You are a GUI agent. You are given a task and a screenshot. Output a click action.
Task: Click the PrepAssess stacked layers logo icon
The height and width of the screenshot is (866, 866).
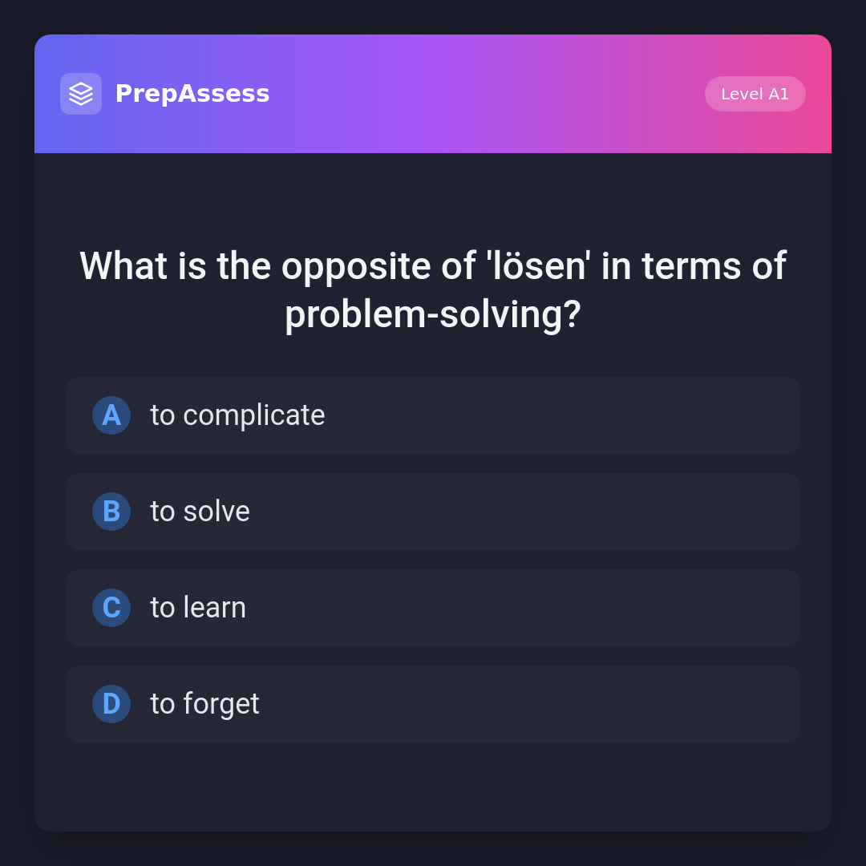pos(81,94)
